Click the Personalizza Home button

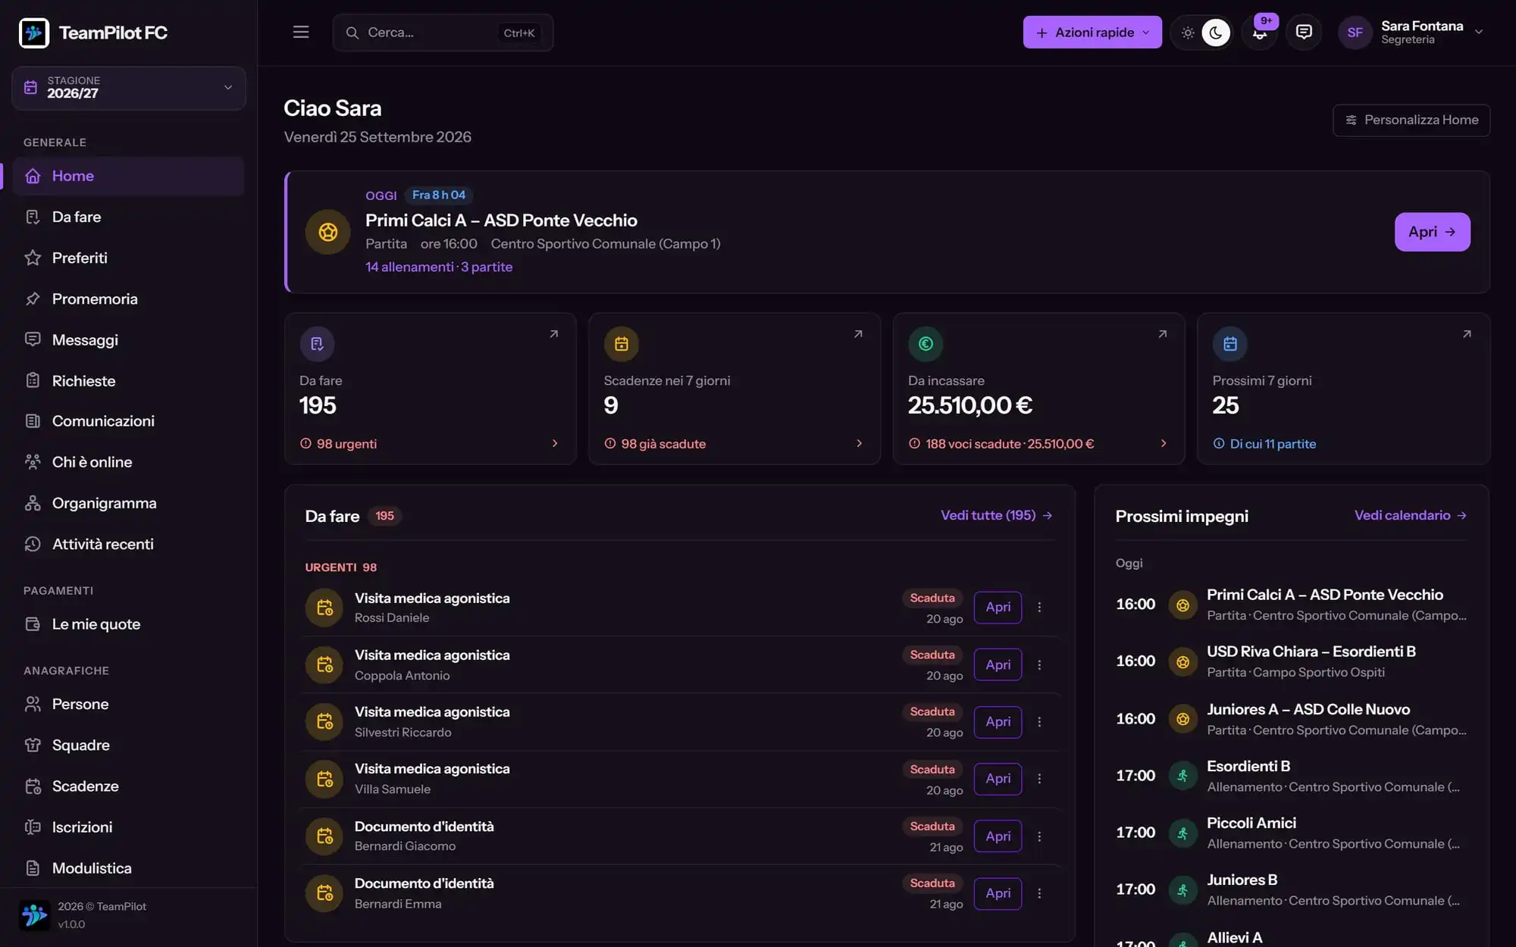(1411, 120)
